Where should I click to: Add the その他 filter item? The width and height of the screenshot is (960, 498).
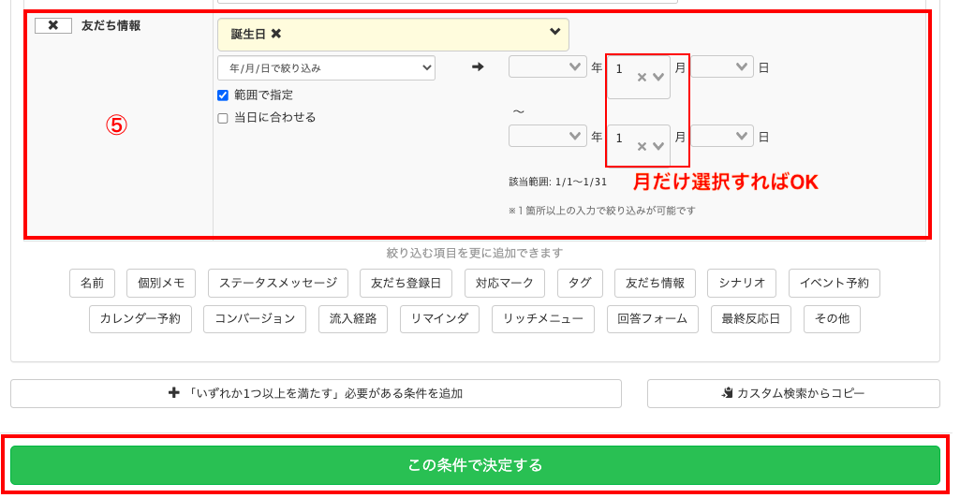point(832,319)
